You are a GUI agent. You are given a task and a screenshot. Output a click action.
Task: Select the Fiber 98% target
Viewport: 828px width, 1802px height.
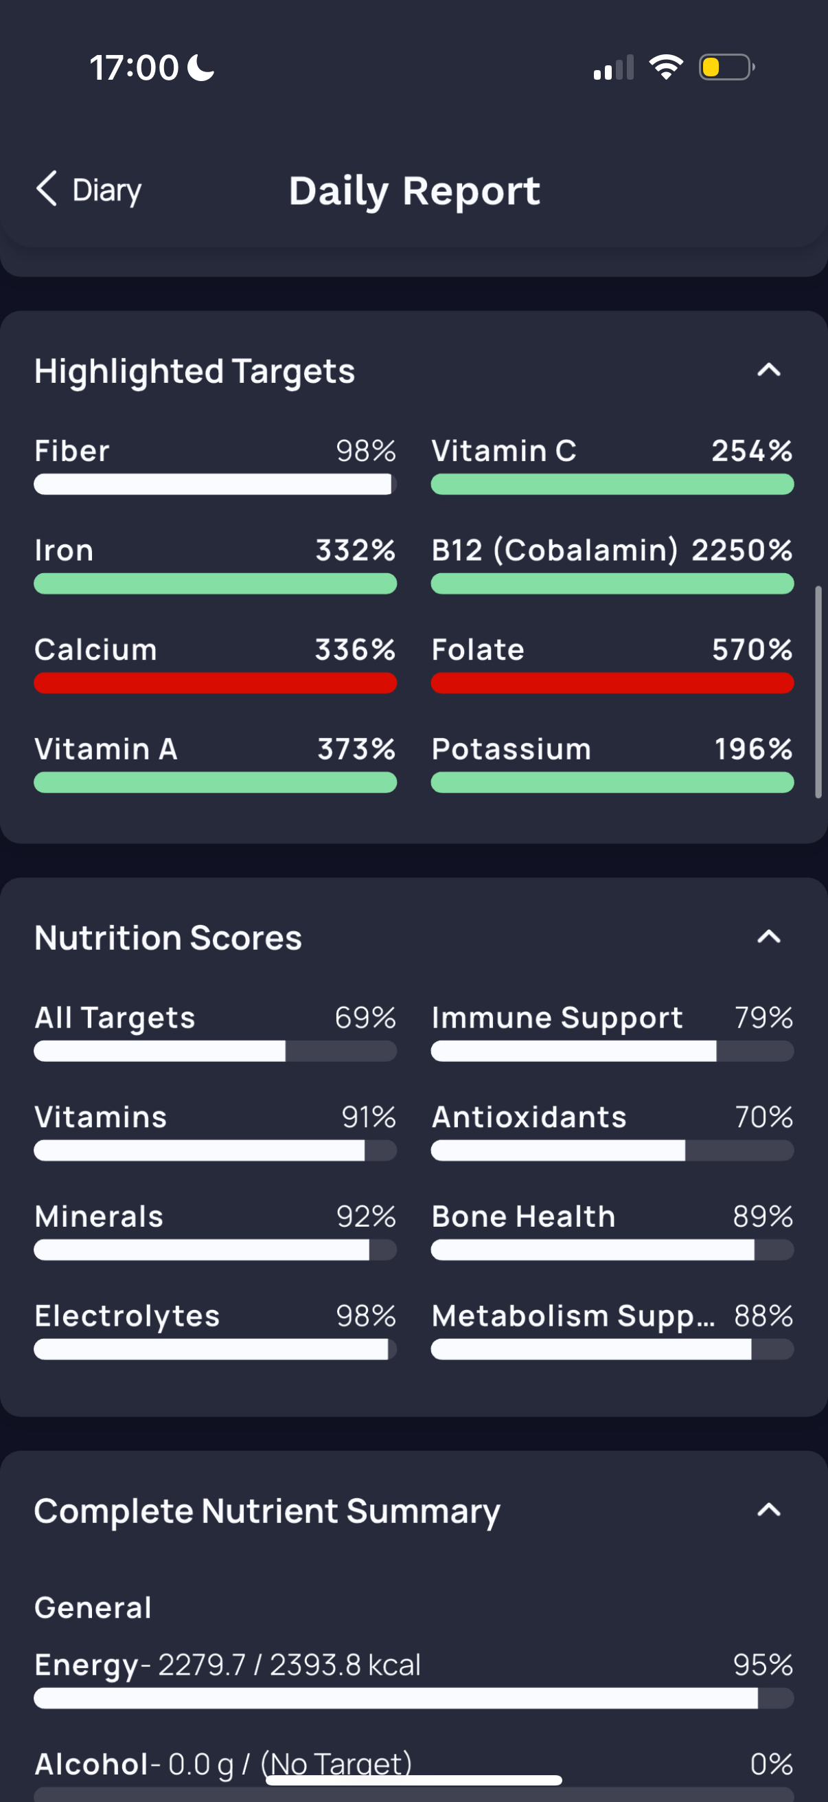coord(215,465)
